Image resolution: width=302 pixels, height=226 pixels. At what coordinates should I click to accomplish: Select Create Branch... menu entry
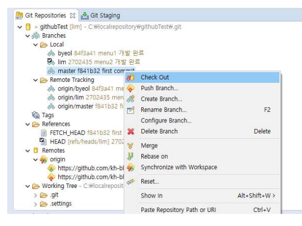202,99
